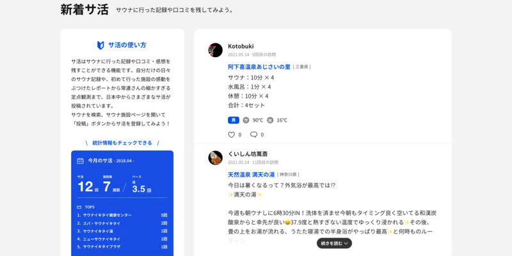Click the sauna temperature icon beside 90℃
This screenshot has width=512, height=256.
pos(246,120)
